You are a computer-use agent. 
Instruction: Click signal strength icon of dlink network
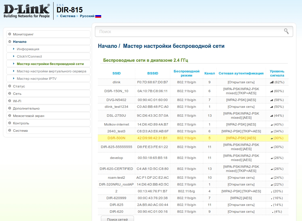click(272, 82)
